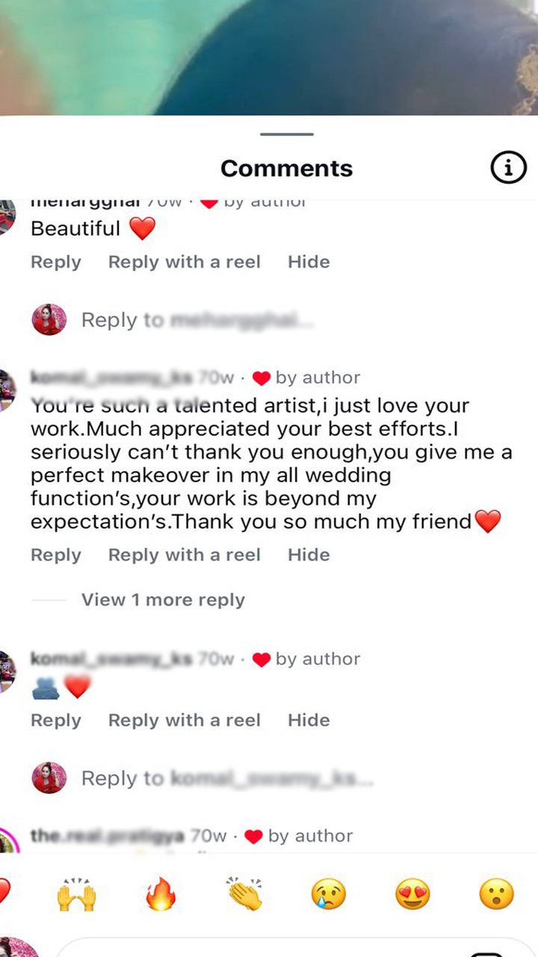Send the crying face emoji reaction
Screen dimensions: 538x957
pyautogui.click(x=330, y=893)
